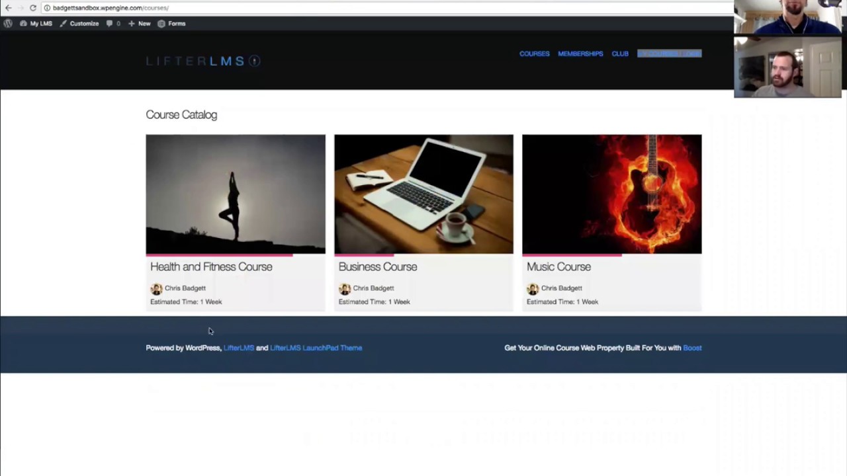Screen dimensions: 847x476
Task: Open Forms in the admin bar
Action: tap(172, 23)
